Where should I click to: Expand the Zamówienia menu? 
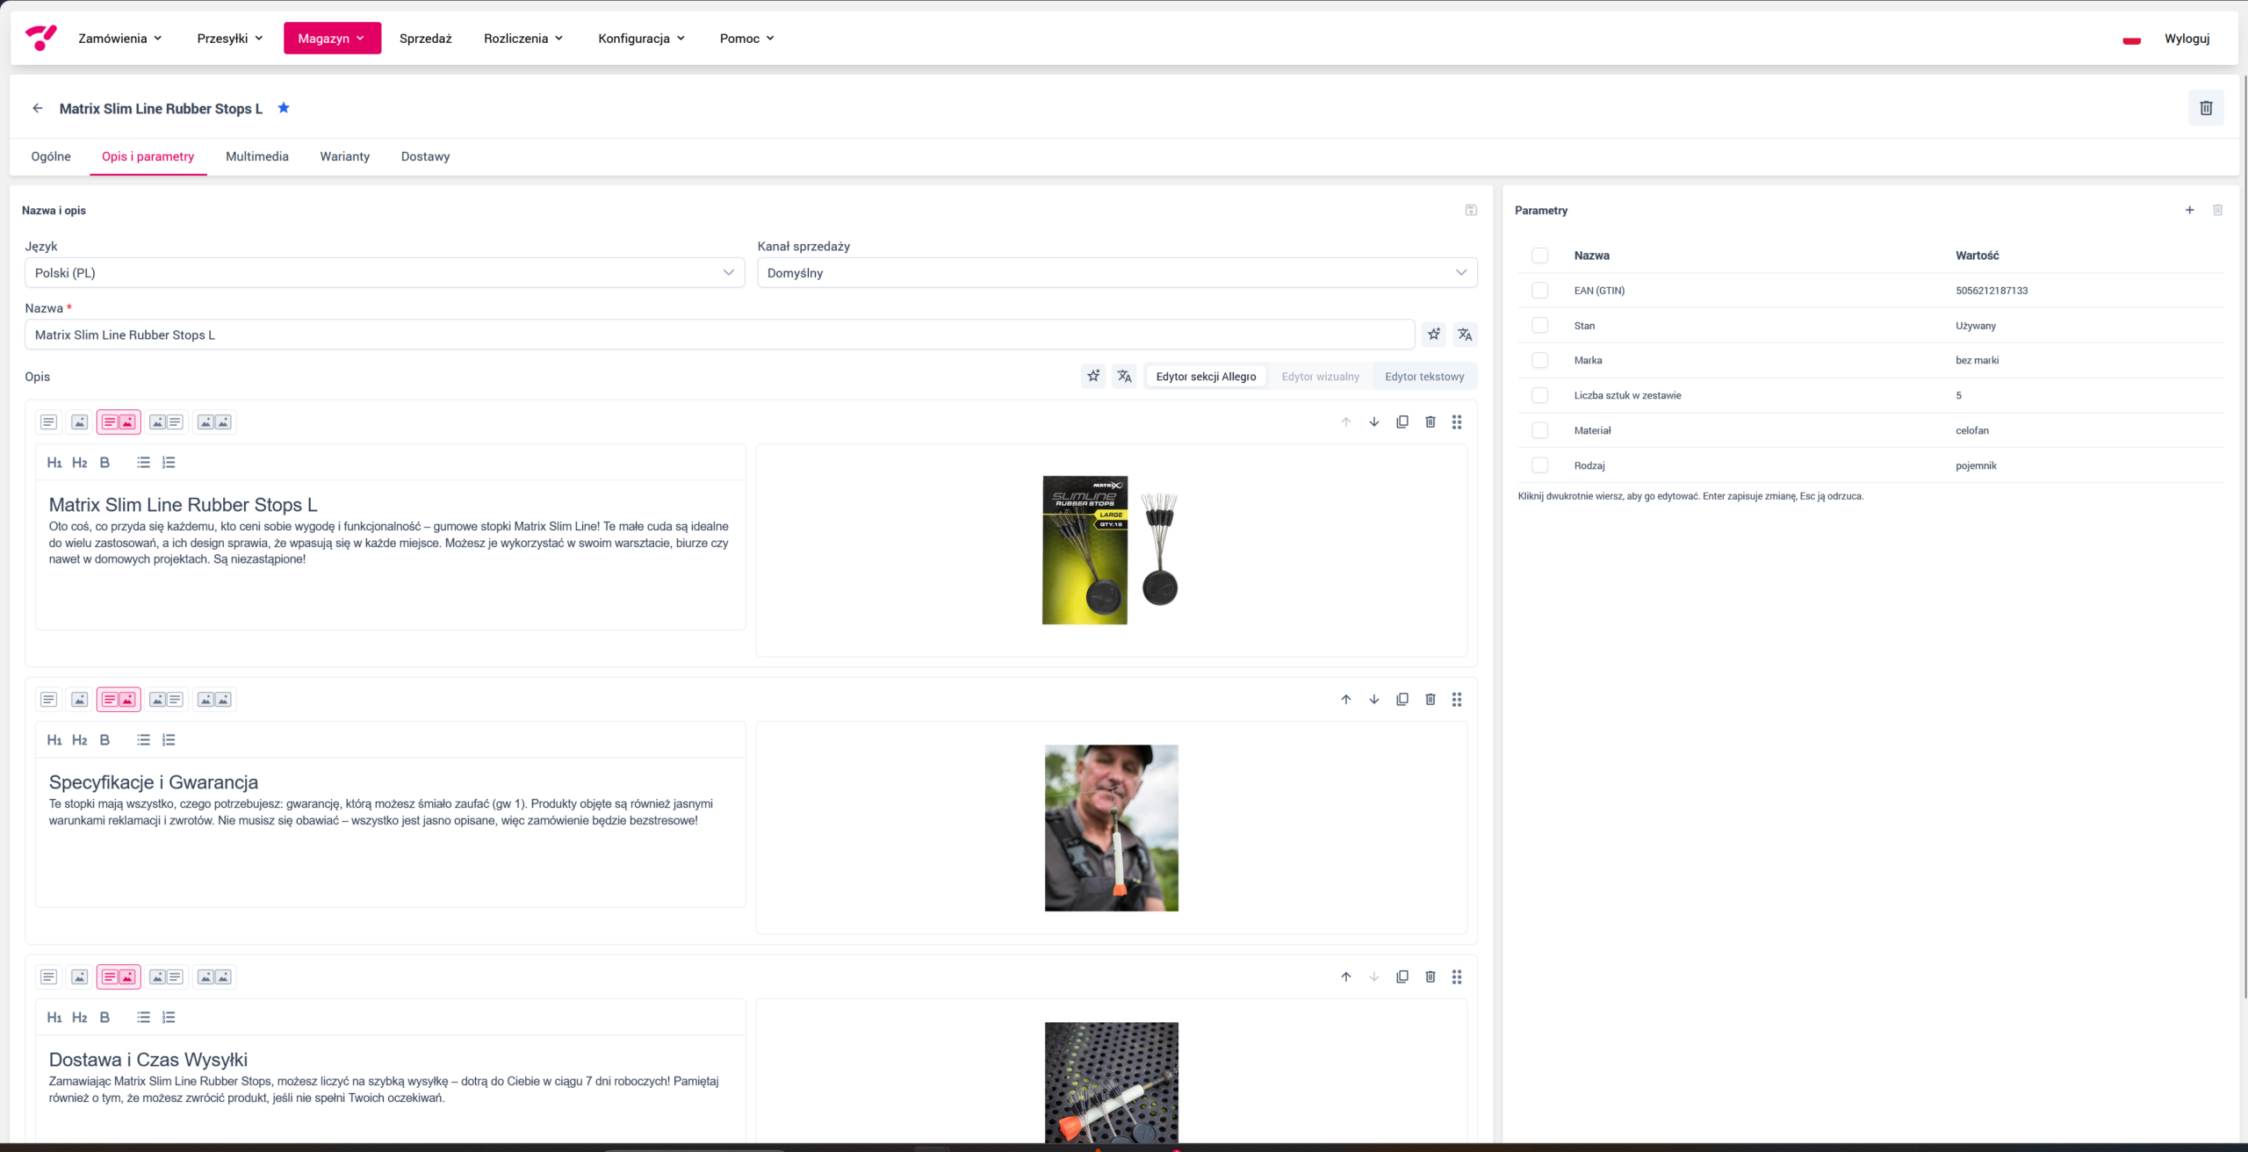[120, 39]
